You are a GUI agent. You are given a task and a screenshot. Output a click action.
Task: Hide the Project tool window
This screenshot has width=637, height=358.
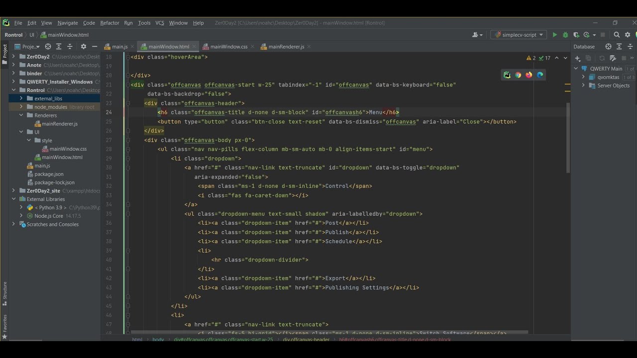click(94, 46)
